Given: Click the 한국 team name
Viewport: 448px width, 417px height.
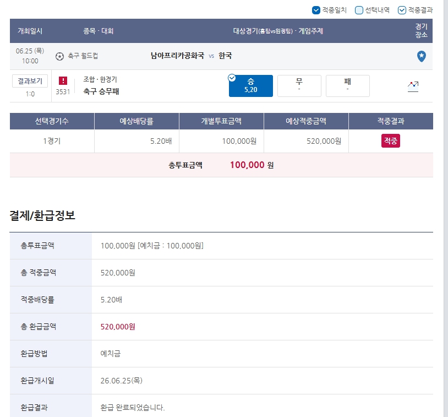Looking at the screenshot, I should 225,56.
